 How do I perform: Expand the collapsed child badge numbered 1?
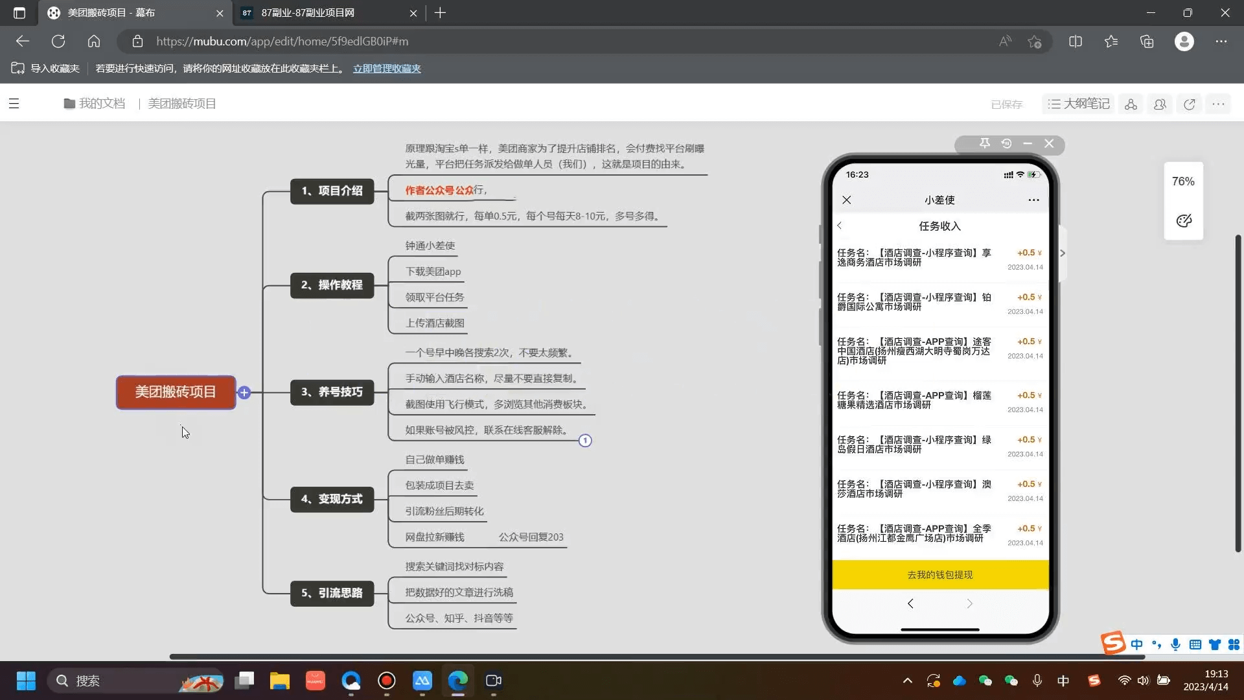pos(585,441)
